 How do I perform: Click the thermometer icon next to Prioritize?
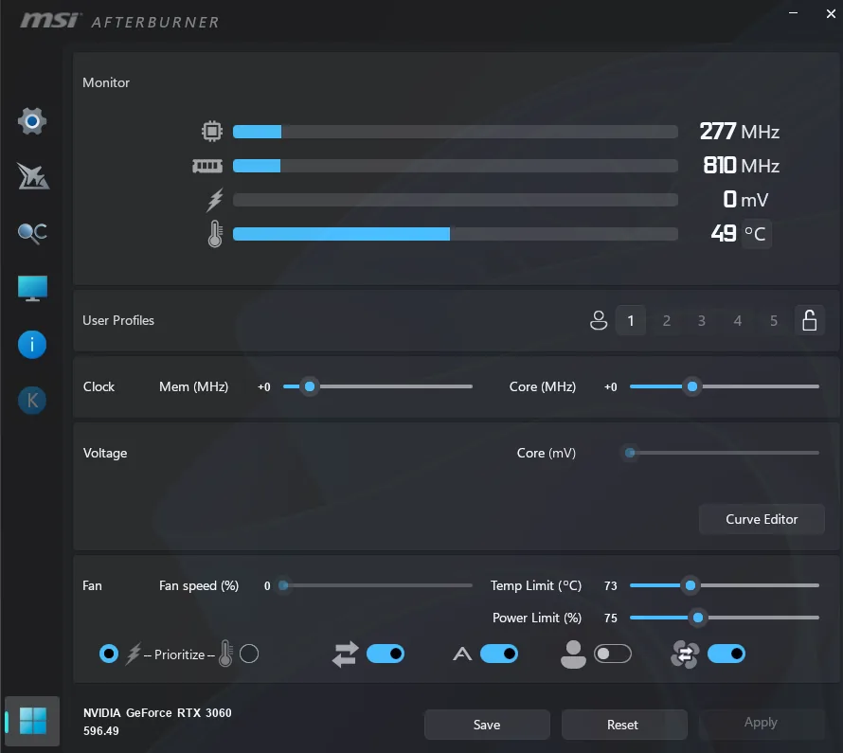coord(225,654)
